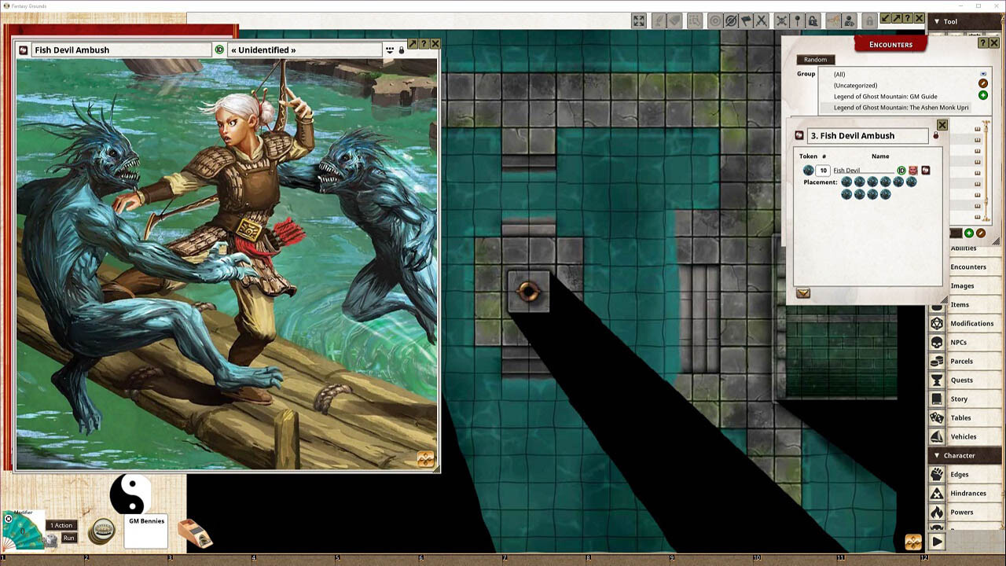Image resolution: width=1006 pixels, height=566 pixels.
Task: Toggle the map lock icon in the toolbar
Action: pos(868,20)
